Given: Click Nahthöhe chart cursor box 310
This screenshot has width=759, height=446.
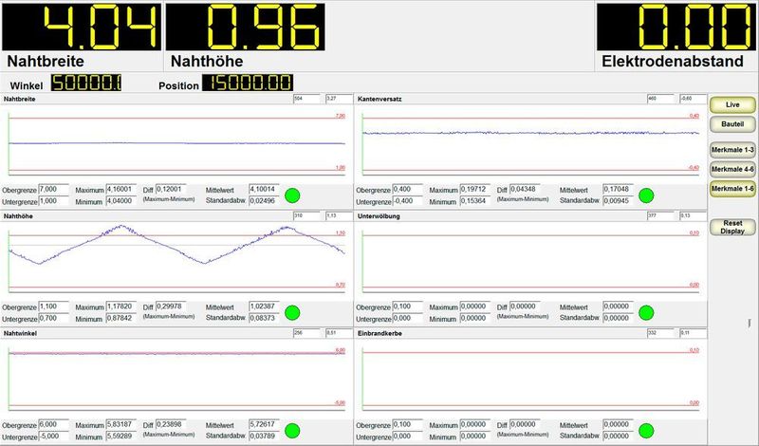Looking at the screenshot, I should coord(306,216).
